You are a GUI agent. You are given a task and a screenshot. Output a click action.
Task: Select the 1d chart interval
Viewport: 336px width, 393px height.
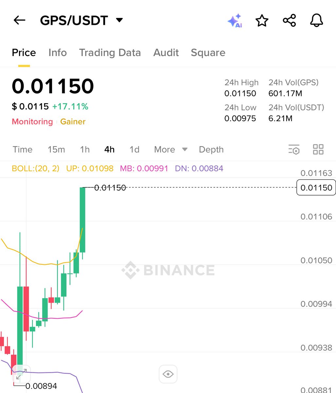pyautogui.click(x=134, y=150)
